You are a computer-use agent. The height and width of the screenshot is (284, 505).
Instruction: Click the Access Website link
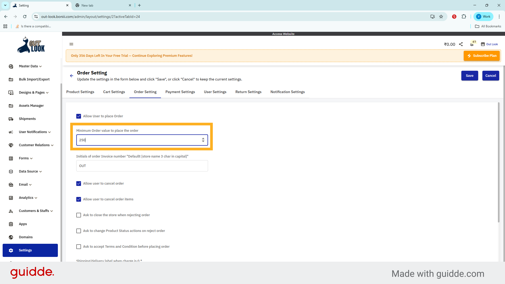pyautogui.click(x=283, y=34)
